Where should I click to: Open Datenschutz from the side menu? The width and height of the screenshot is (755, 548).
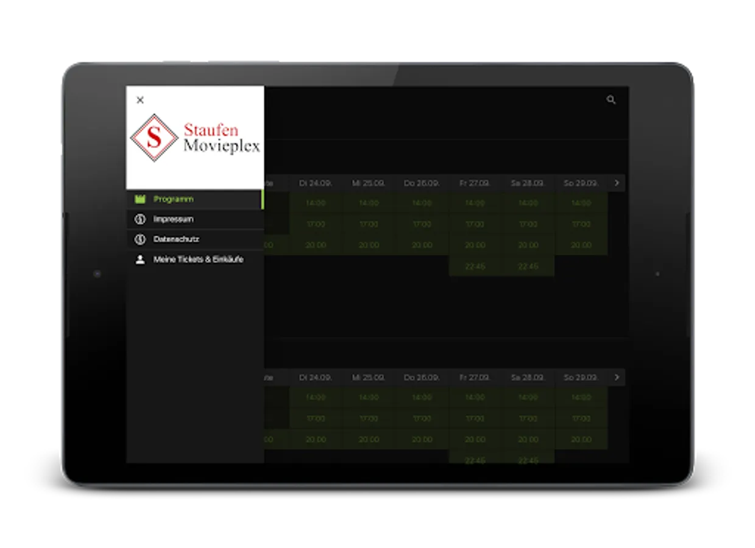(194, 239)
